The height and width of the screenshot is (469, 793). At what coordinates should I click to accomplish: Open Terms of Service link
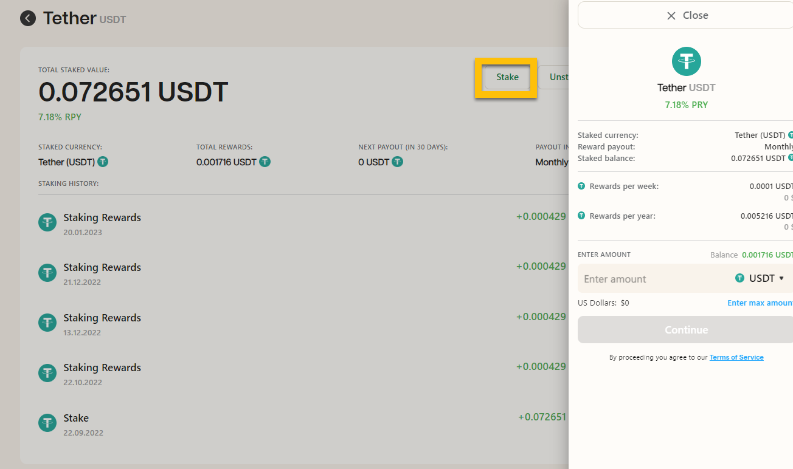(736, 357)
